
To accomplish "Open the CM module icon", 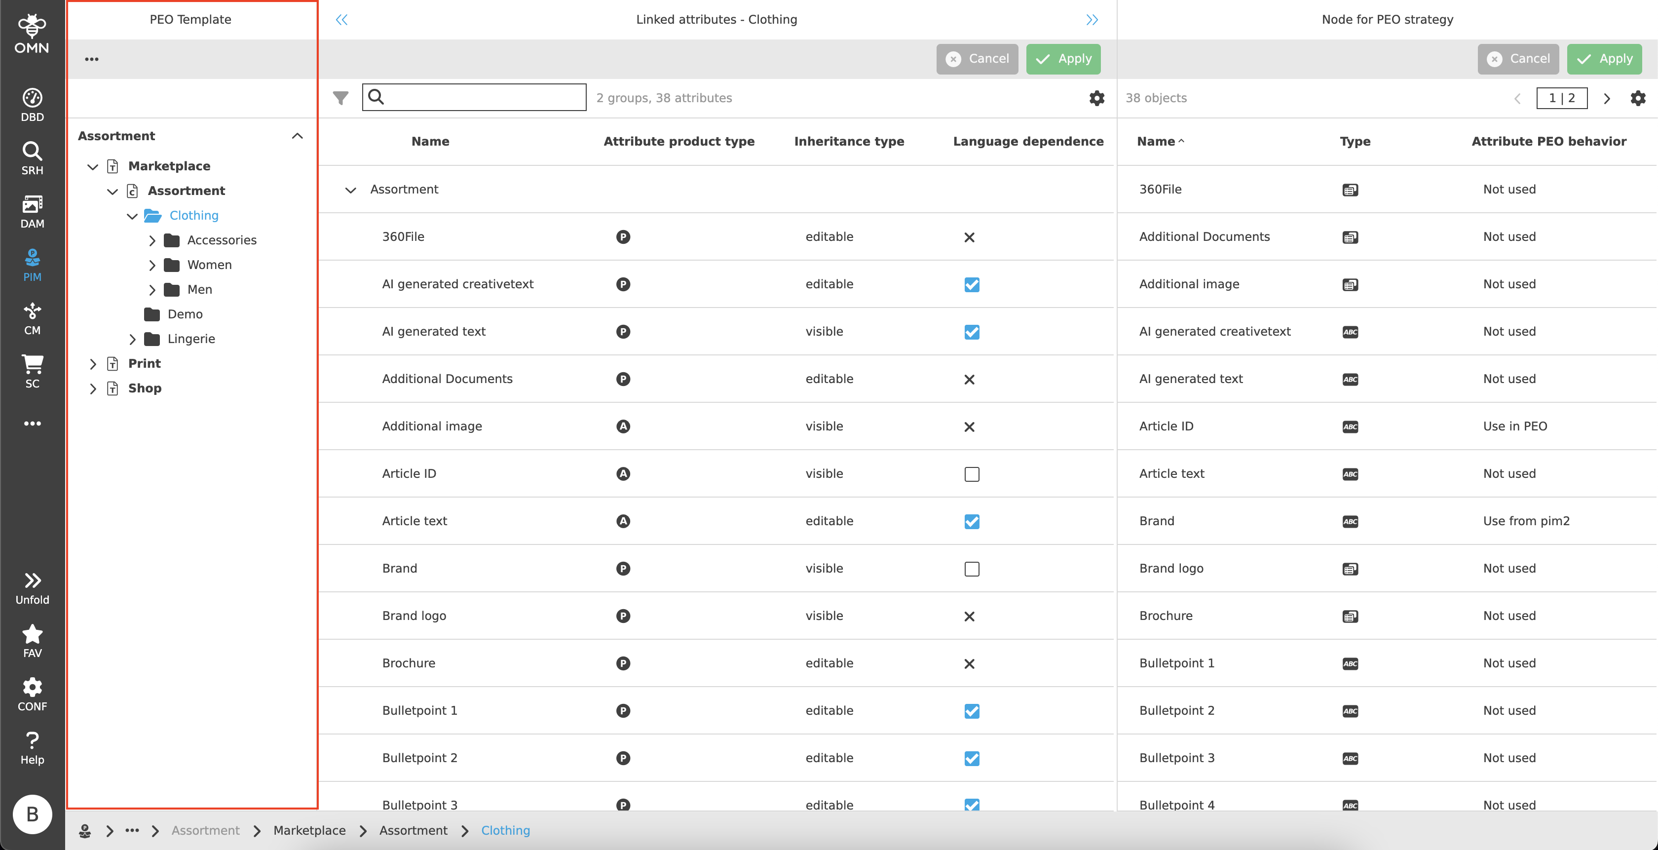I will pyautogui.click(x=32, y=318).
